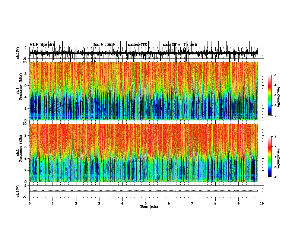Click the "8" minute tick label

point(215,203)
